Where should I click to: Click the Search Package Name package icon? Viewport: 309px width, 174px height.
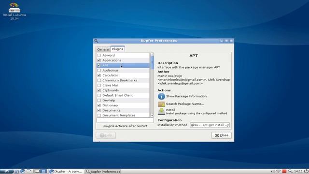pos(161,104)
